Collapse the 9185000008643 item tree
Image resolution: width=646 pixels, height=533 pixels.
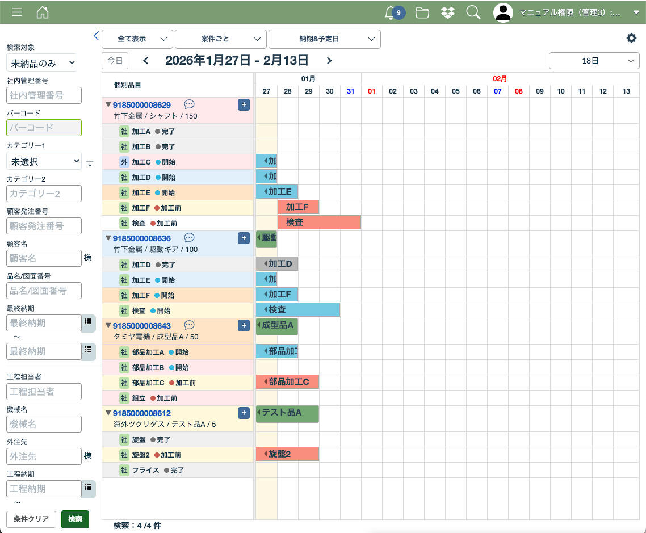point(108,325)
